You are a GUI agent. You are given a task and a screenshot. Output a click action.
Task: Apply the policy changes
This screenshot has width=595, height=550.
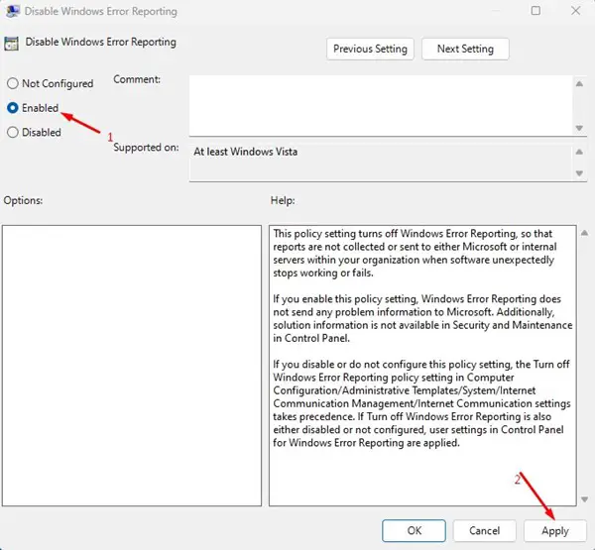(x=555, y=530)
